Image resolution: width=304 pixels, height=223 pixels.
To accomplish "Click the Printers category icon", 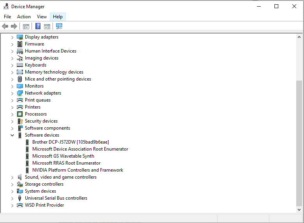I will (x=20, y=107).
